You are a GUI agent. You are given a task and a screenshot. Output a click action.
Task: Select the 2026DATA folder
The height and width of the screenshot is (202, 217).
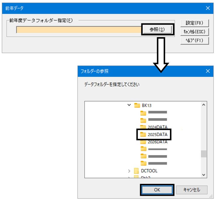coord(154,142)
